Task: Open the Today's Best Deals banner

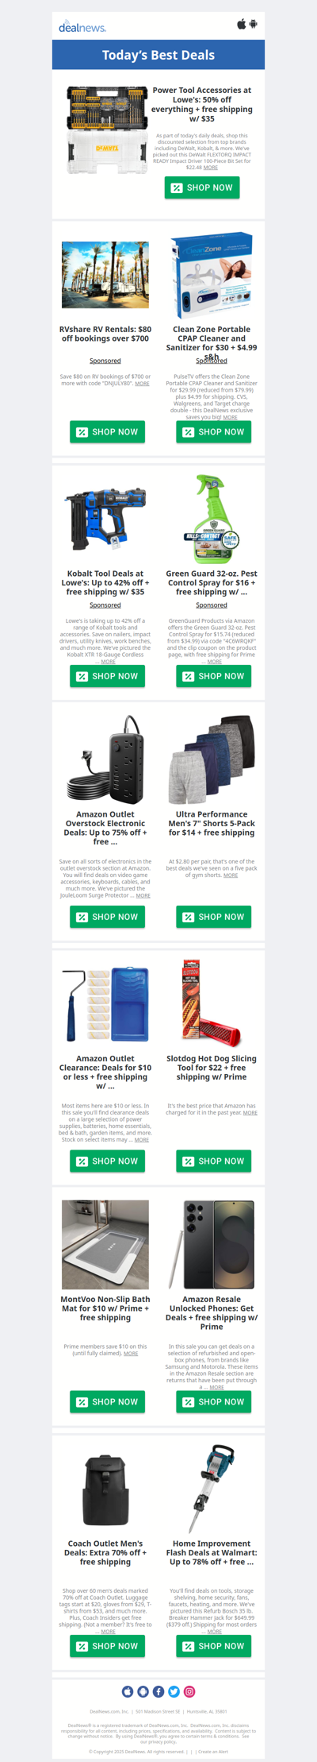Action: pos(158,55)
